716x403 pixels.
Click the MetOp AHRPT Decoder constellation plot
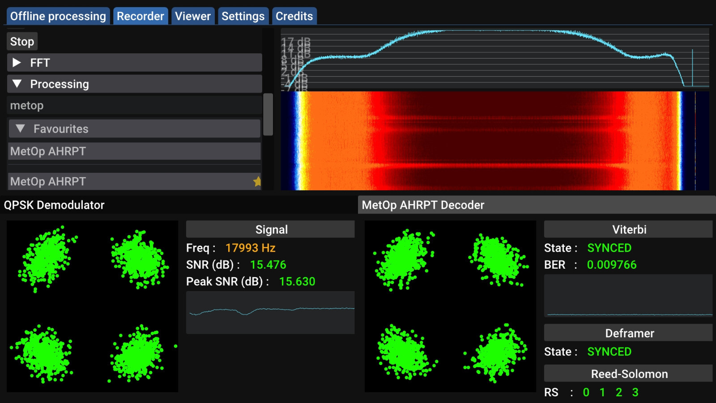tap(450, 306)
